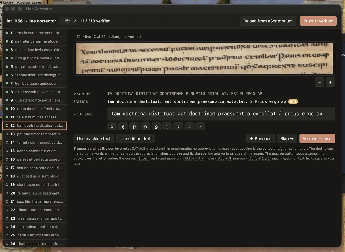Screen dimensions: 345x252
Task: Click Reload from eScriptorium
Action: [x=268, y=21]
